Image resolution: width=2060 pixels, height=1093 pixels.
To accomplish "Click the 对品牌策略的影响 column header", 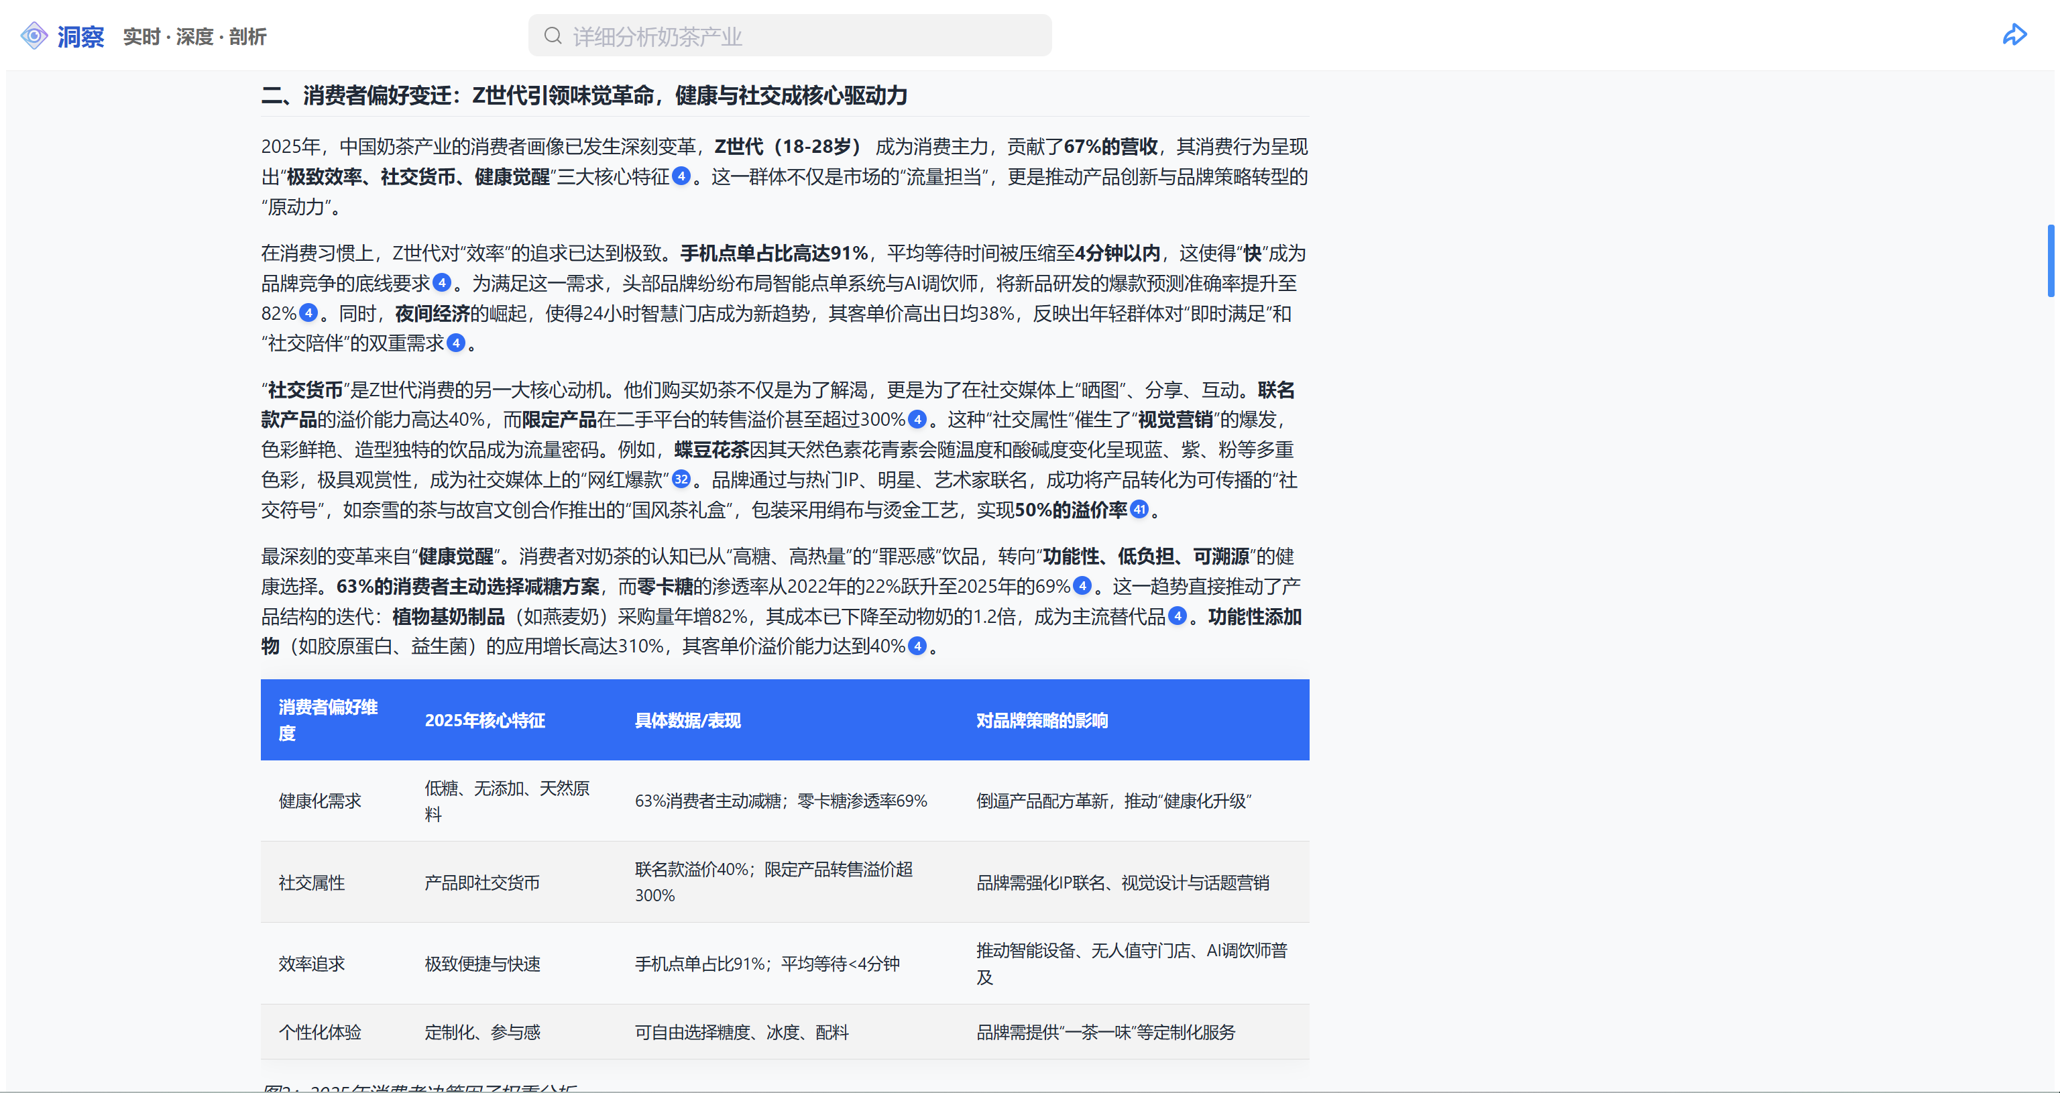I will pyautogui.click(x=1041, y=720).
